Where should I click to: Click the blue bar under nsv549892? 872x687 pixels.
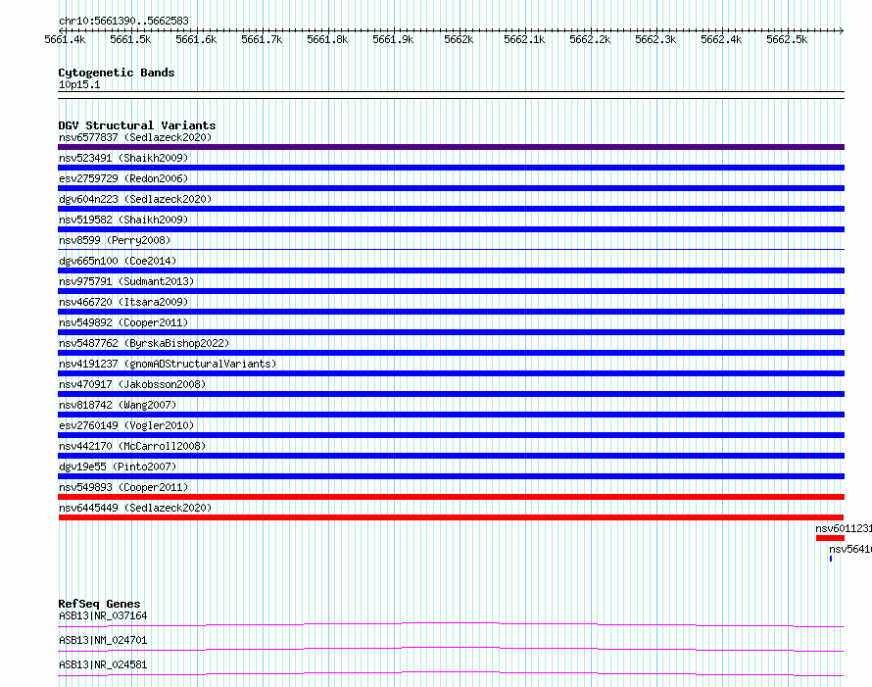[451, 332]
